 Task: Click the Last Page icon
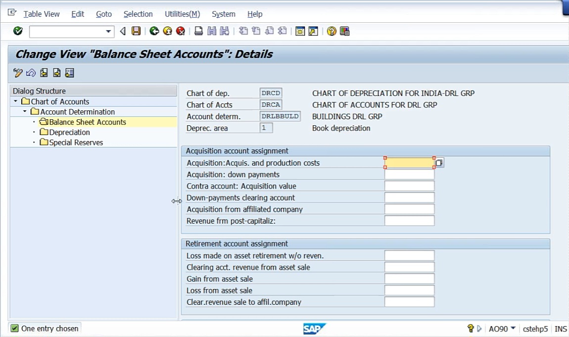click(x=283, y=31)
